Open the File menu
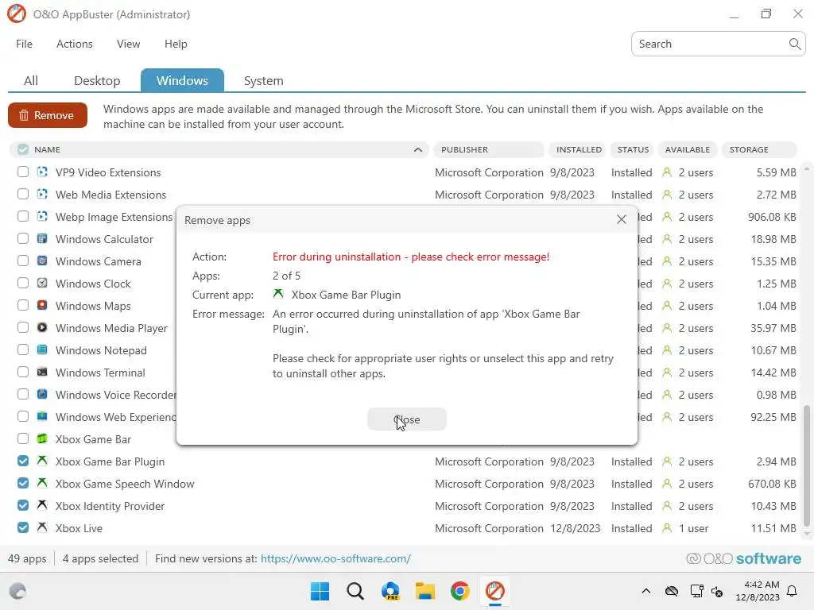Screen dimensions: 814x610 (25, 44)
